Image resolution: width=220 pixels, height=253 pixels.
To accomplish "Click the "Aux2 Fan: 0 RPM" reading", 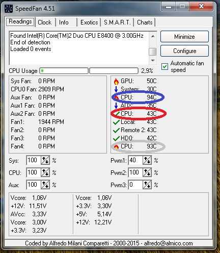I will pos(33,114).
